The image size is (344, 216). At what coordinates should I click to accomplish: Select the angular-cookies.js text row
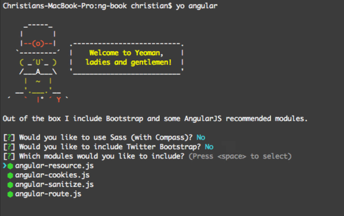[x=53, y=175]
